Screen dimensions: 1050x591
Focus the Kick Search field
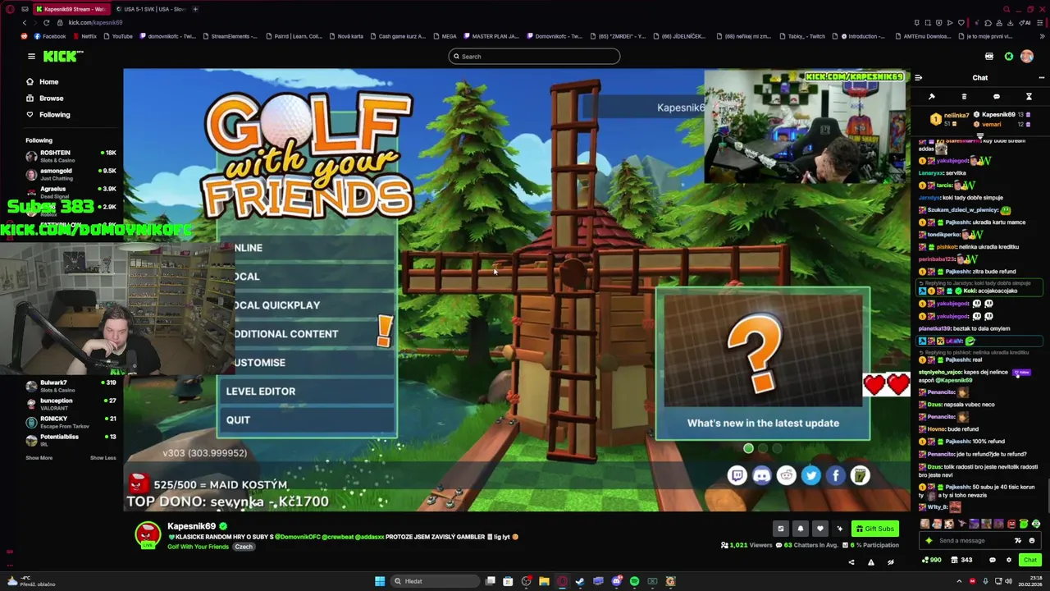pos(534,57)
